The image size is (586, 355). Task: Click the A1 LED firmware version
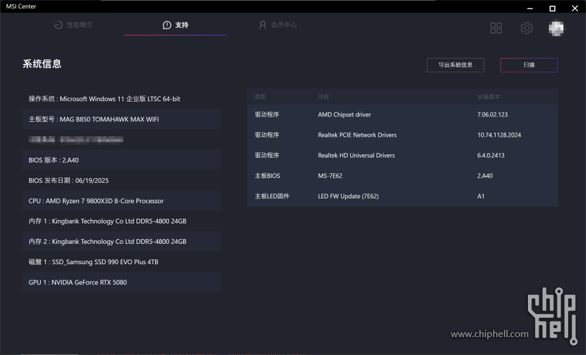click(x=481, y=196)
